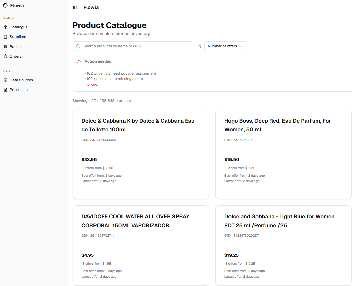352x286 pixels.
Task: Click the Basket cart icon
Action: tap(6, 47)
